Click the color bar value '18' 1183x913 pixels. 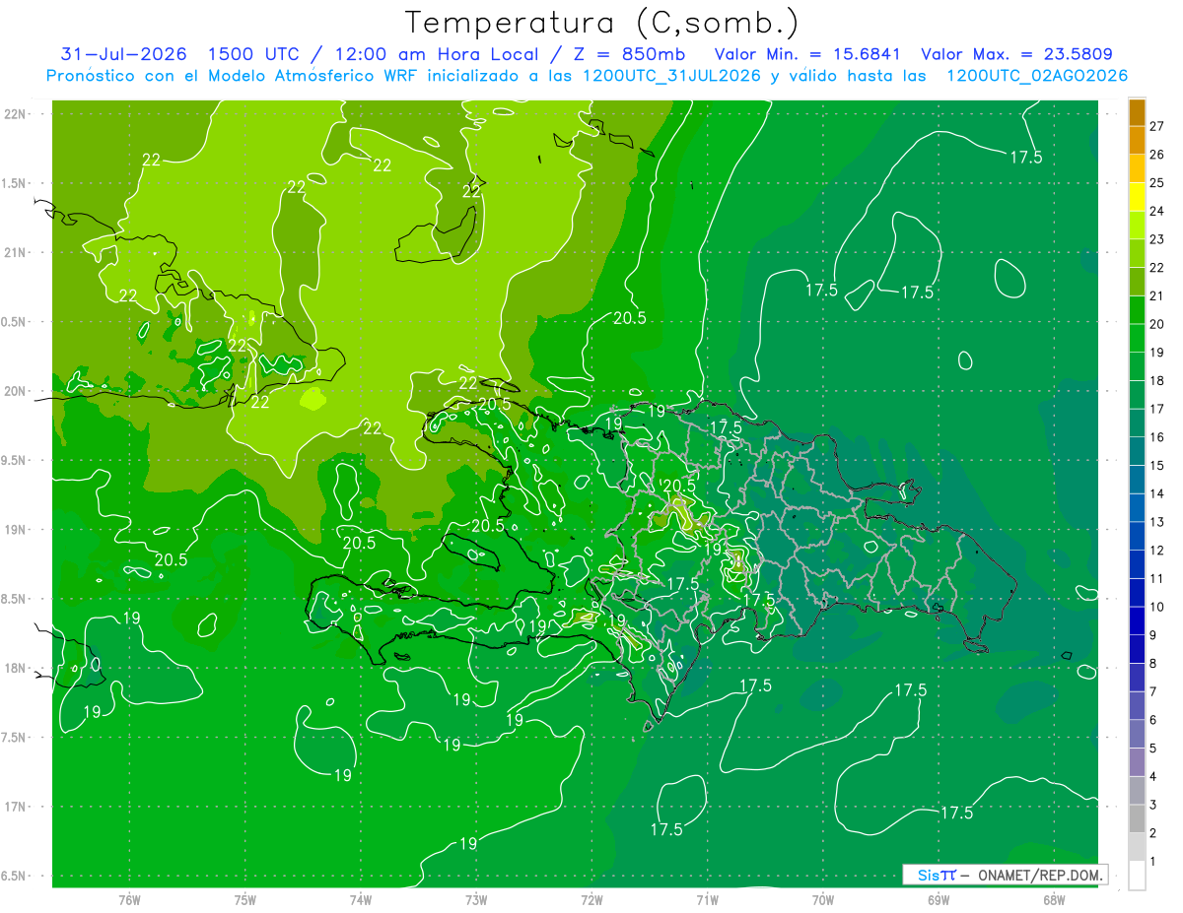tap(1157, 381)
